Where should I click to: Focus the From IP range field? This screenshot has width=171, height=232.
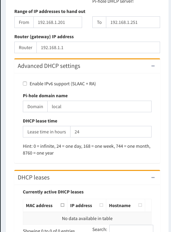pyautogui.click(x=58, y=22)
